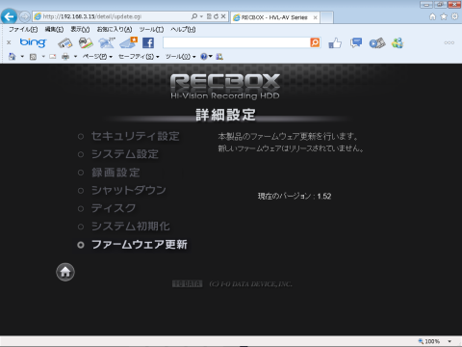Screen dimensions: 462x347
Task: Click the thumbs-up Like icon
Action: click(335, 42)
